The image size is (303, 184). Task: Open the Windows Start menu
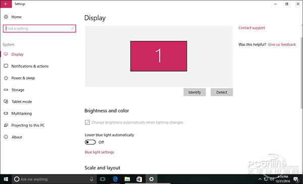tap(6, 179)
